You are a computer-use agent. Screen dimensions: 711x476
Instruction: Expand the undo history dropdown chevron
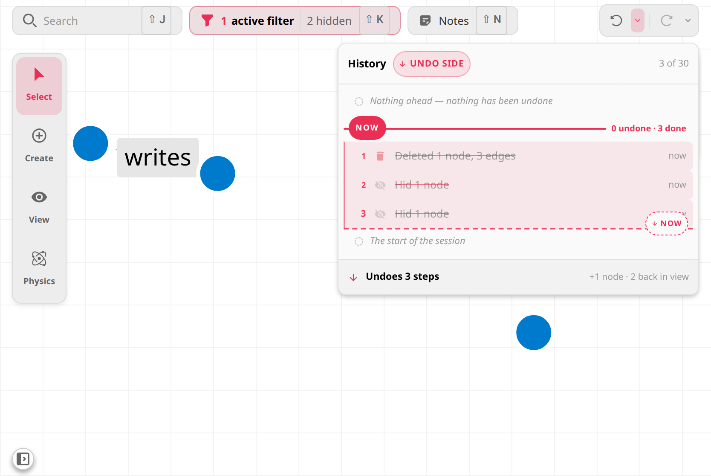point(638,20)
